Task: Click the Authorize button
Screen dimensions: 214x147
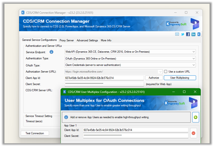Action: click(x=154, y=78)
